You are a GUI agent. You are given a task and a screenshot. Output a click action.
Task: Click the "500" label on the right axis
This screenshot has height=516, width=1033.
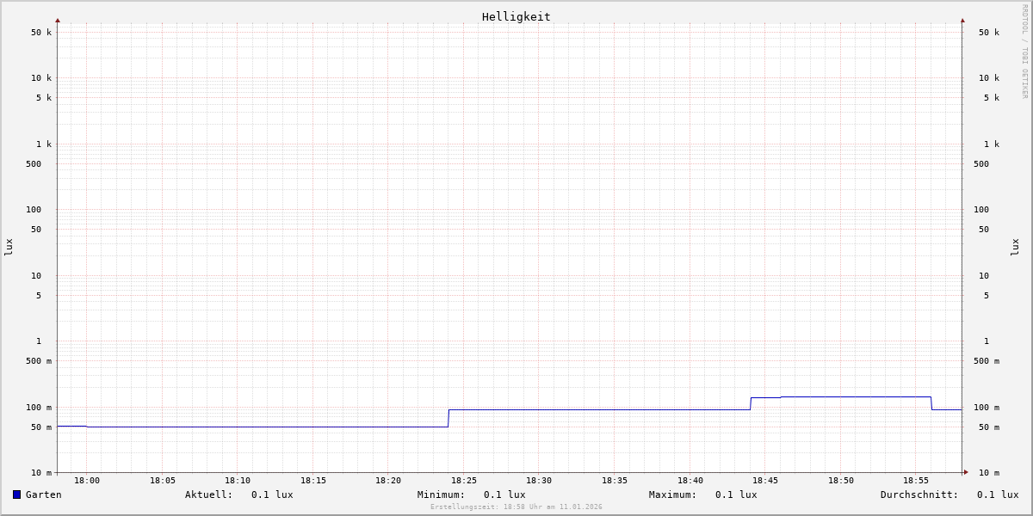981,164
